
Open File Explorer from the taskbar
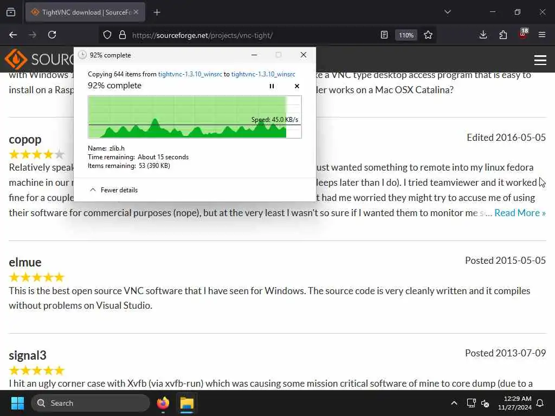pyautogui.click(x=187, y=403)
